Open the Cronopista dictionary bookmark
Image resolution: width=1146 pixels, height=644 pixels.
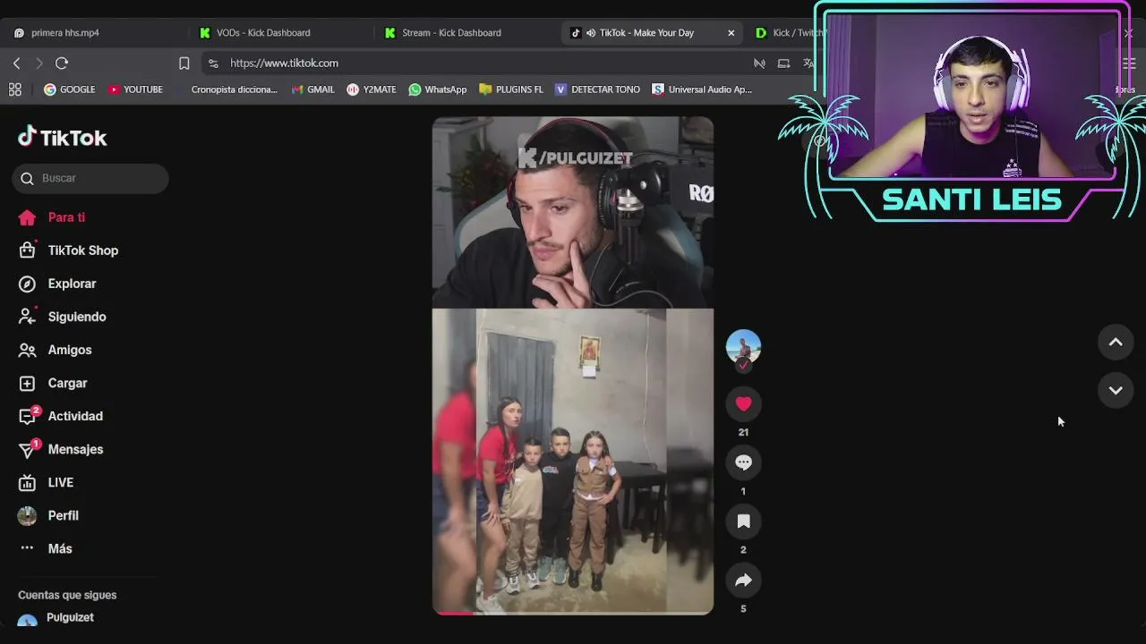pyautogui.click(x=227, y=89)
